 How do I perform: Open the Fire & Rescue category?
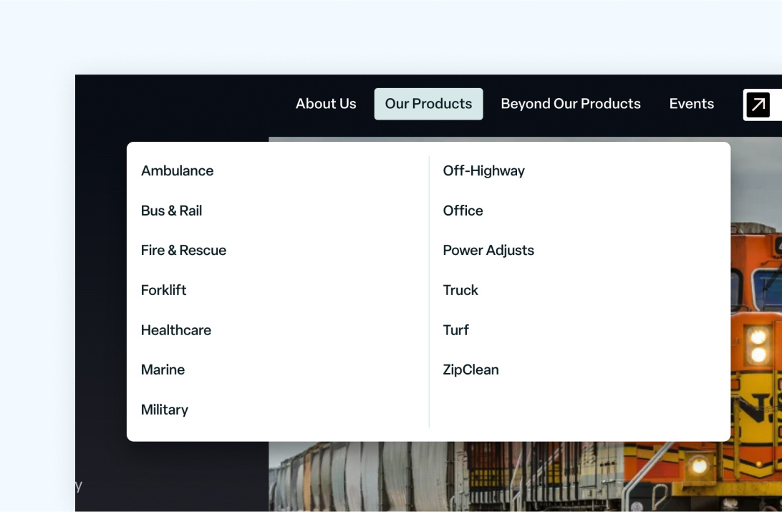pos(183,250)
